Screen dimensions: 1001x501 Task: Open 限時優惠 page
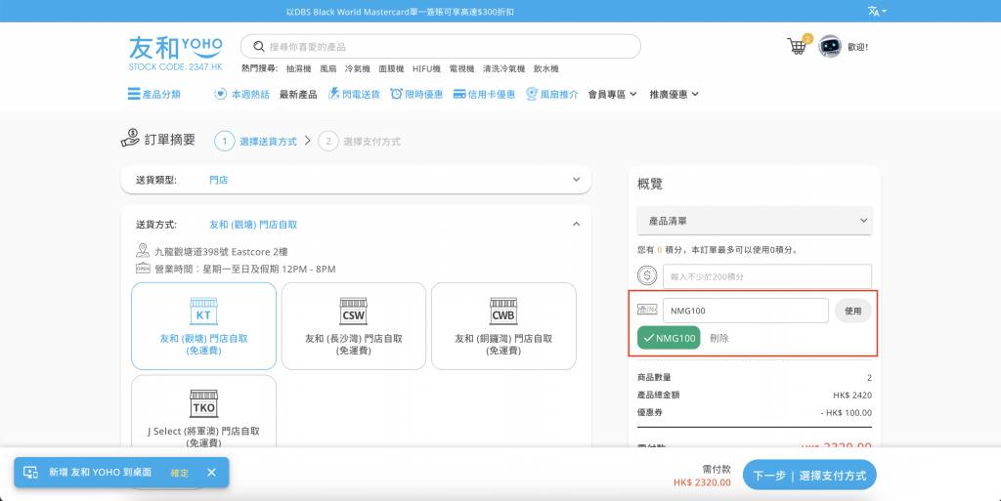click(416, 95)
